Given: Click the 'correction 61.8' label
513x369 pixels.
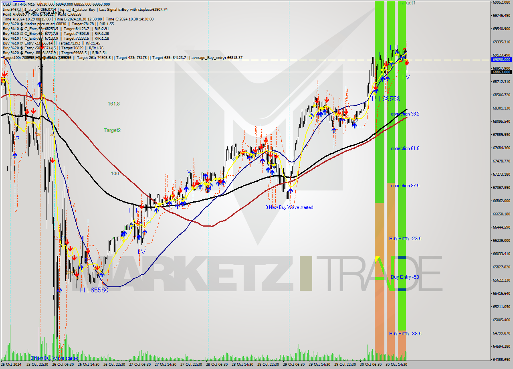Looking at the screenshot, I should tap(405, 148).
